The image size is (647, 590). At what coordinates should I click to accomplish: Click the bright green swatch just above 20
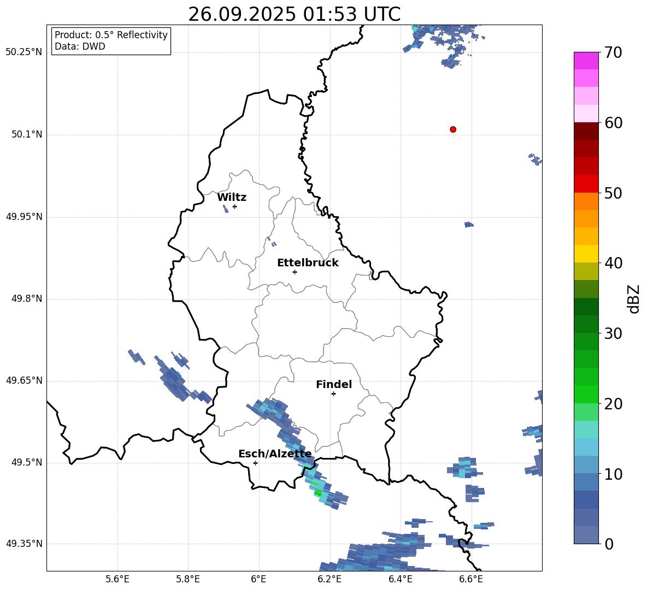click(586, 394)
